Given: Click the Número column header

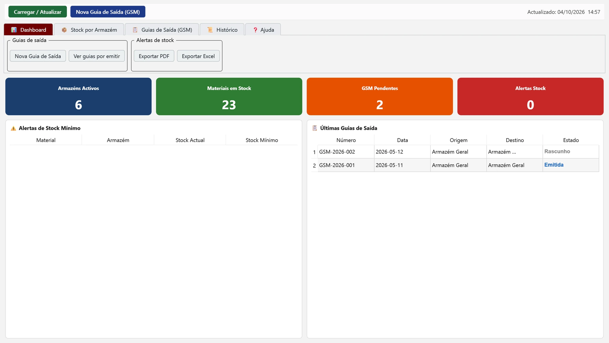Looking at the screenshot, I should [346, 140].
